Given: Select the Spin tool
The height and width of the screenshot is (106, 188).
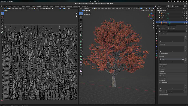Looking at the screenshot, I should pos(81,59).
